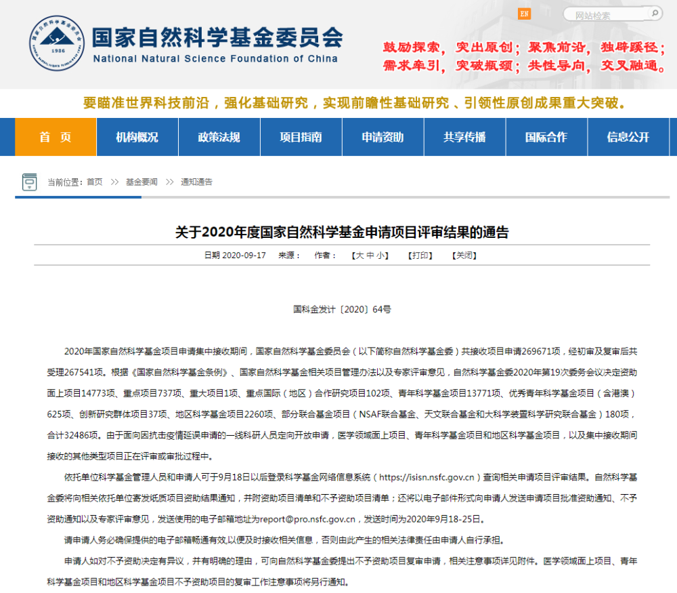Open the 国际合作 navigation menu
Viewport: 677px width, 593px height.
546,137
